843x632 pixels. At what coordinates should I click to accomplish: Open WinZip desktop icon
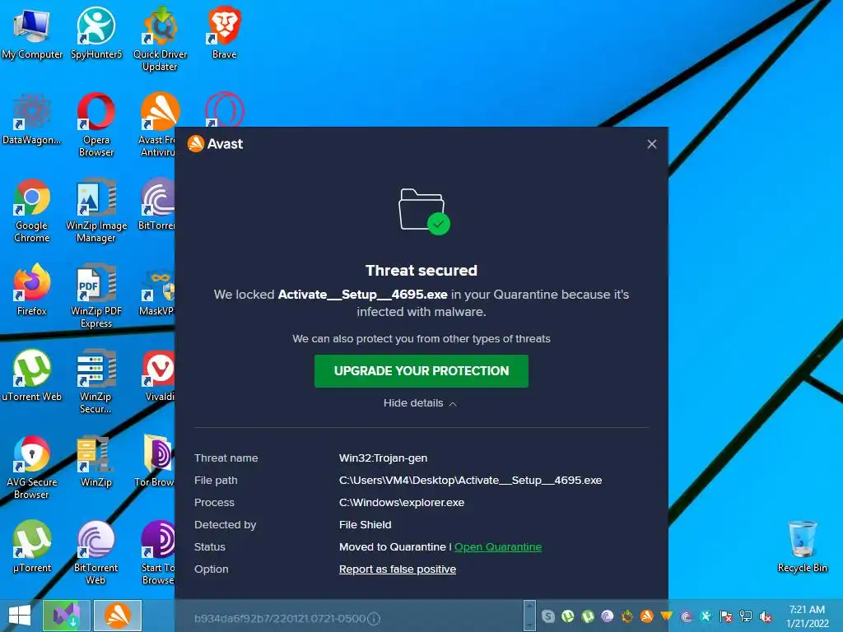click(x=96, y=462)
